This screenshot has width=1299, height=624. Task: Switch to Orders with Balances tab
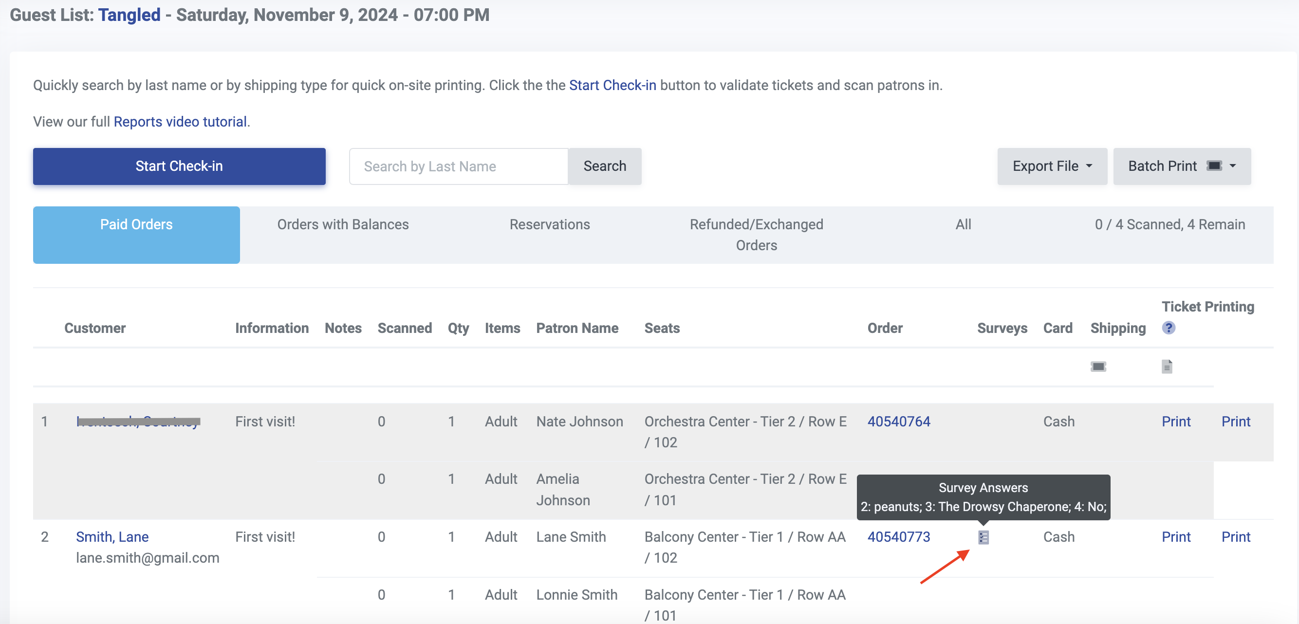[x=342, y=225]
